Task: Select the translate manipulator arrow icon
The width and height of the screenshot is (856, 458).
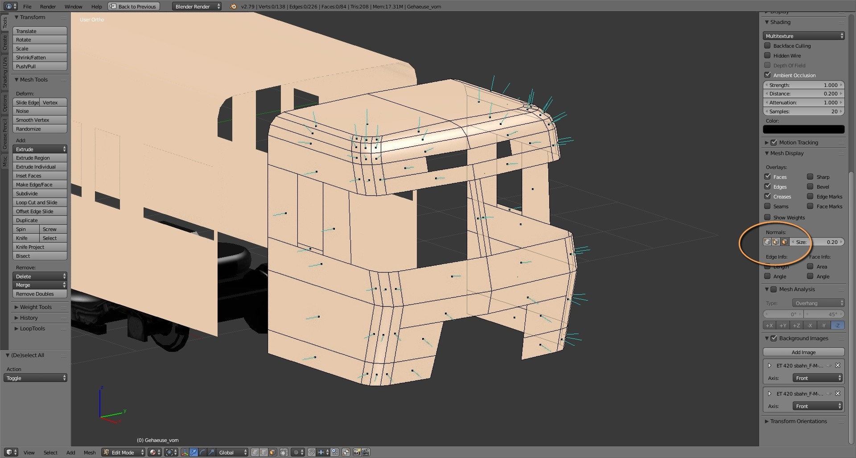Action: click(x=193, y=452)
